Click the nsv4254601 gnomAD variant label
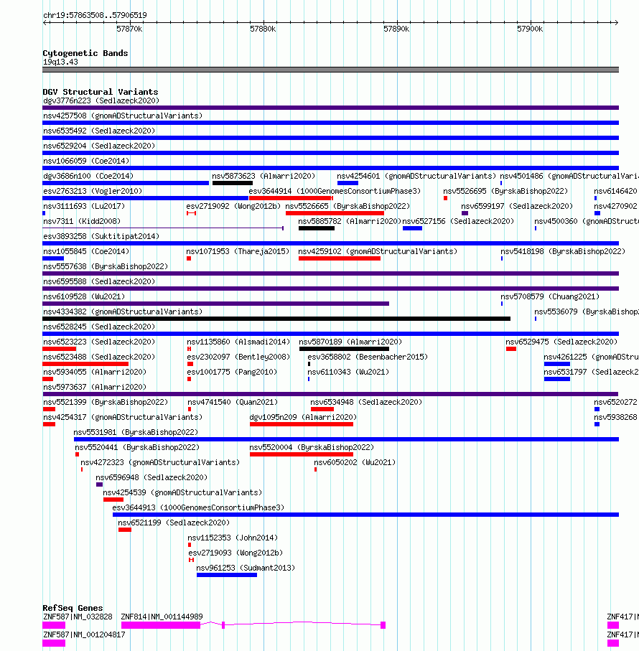This screenshot has height=651, width=639. point(416,176)
